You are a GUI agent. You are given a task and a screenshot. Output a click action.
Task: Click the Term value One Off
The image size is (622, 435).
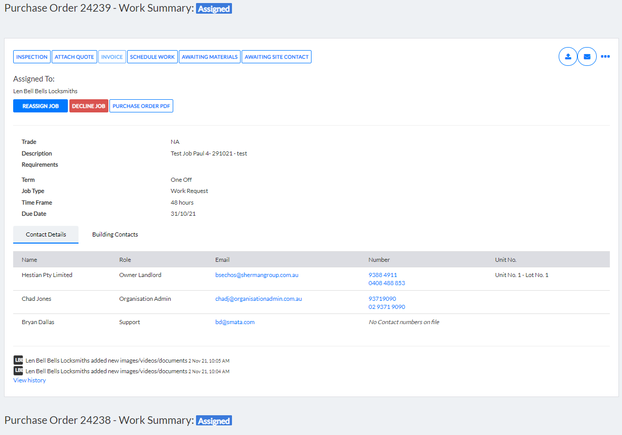(x=181, y=180)
